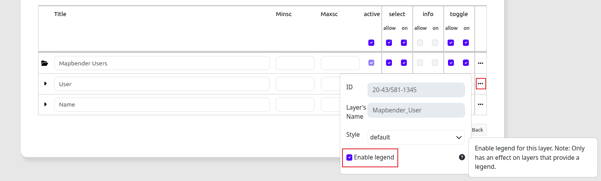The image size is (601, 181).
Task: Toggle Mapbender Users select on checkbox
Action: pos(404,63)
